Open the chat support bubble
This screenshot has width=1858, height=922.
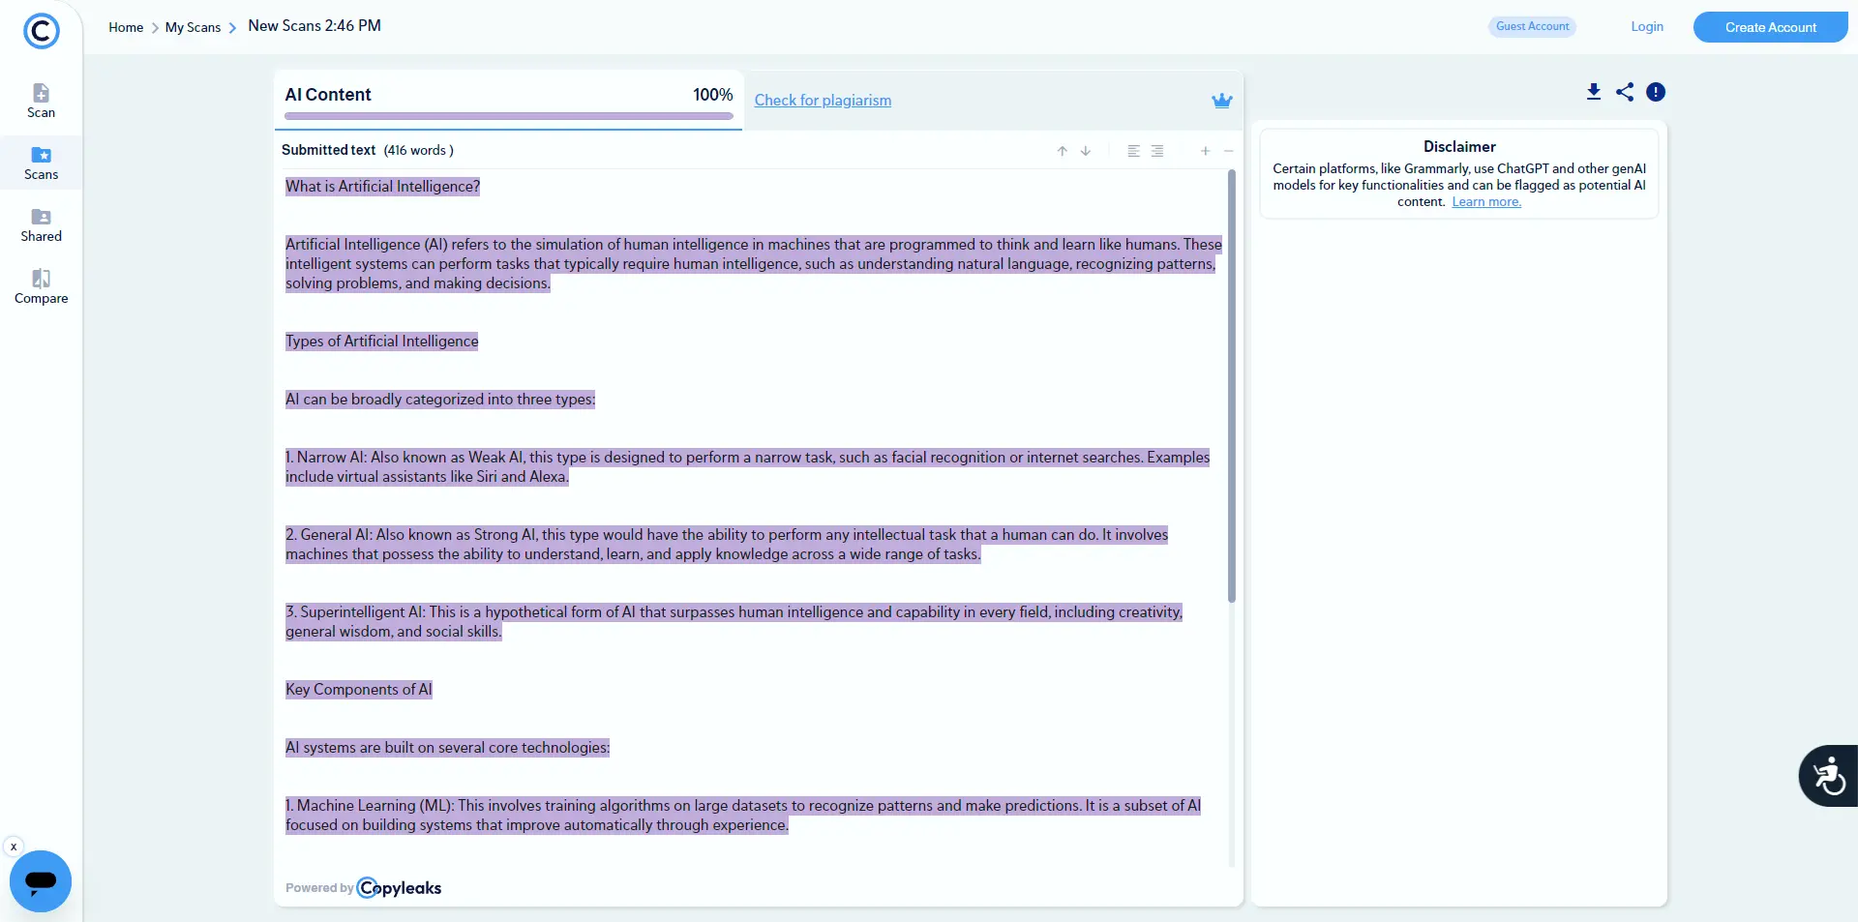click(41, 881)
